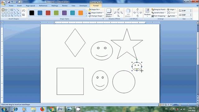Viewport: 199px width, 112px height.
Task: Switch to the Review tab
Action: 65,6
